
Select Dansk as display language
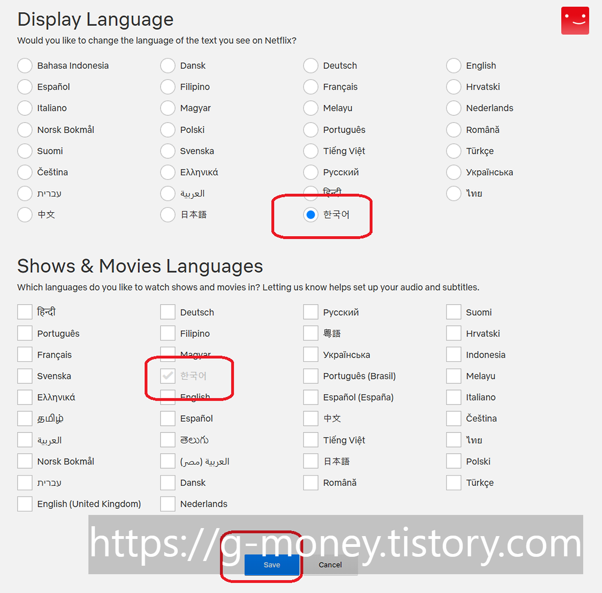pyautogui.click(x=168, y=66)
